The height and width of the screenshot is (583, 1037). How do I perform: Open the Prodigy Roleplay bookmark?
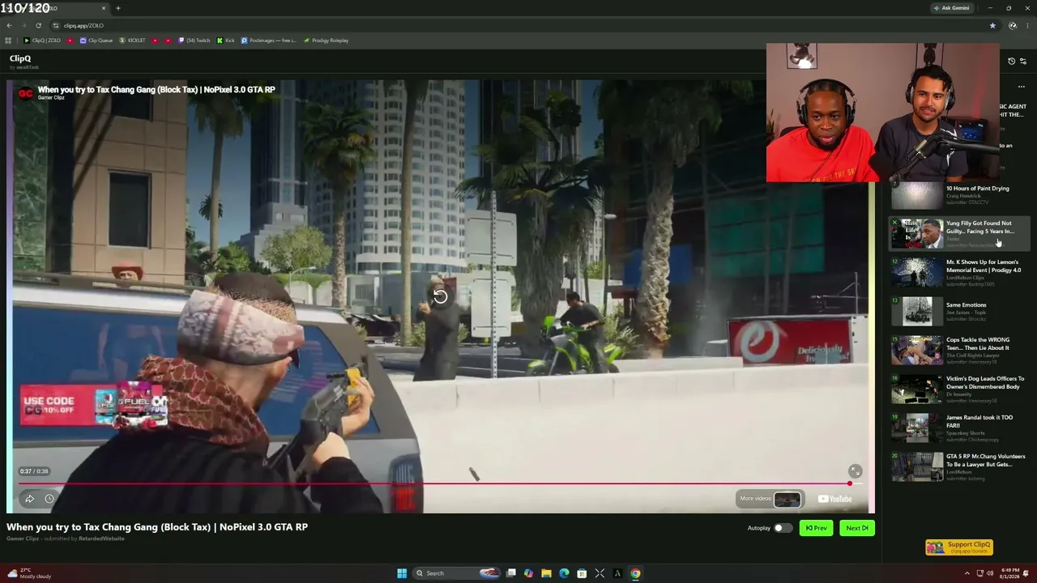[326, 40]
